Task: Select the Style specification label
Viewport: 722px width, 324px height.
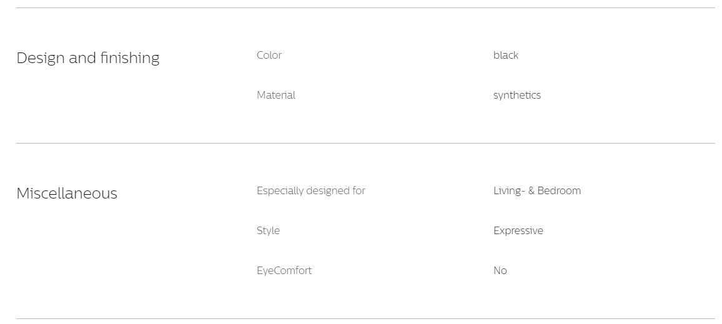Action: (268, 230)
